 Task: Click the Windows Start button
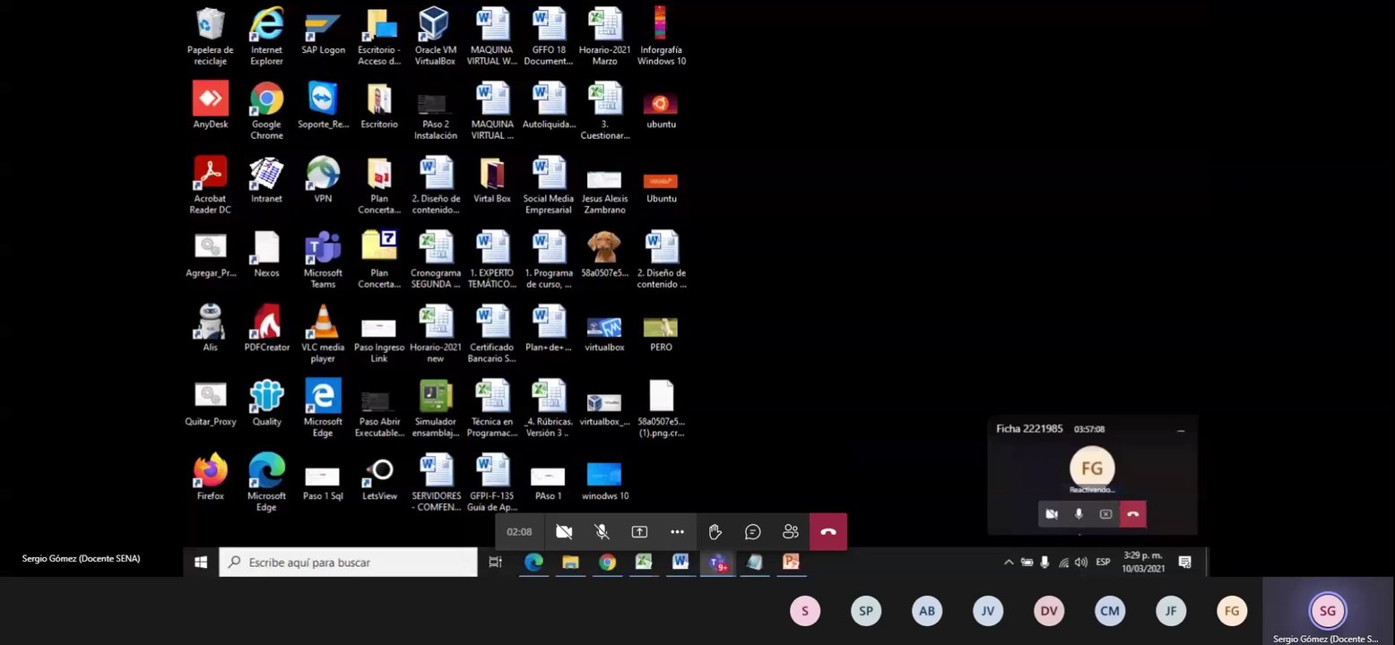coord(201,563)
